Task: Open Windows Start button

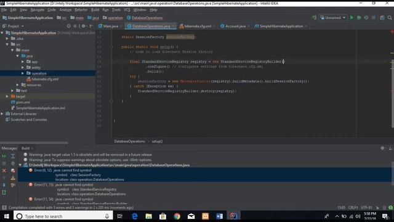Action: [x=7, y=216]
